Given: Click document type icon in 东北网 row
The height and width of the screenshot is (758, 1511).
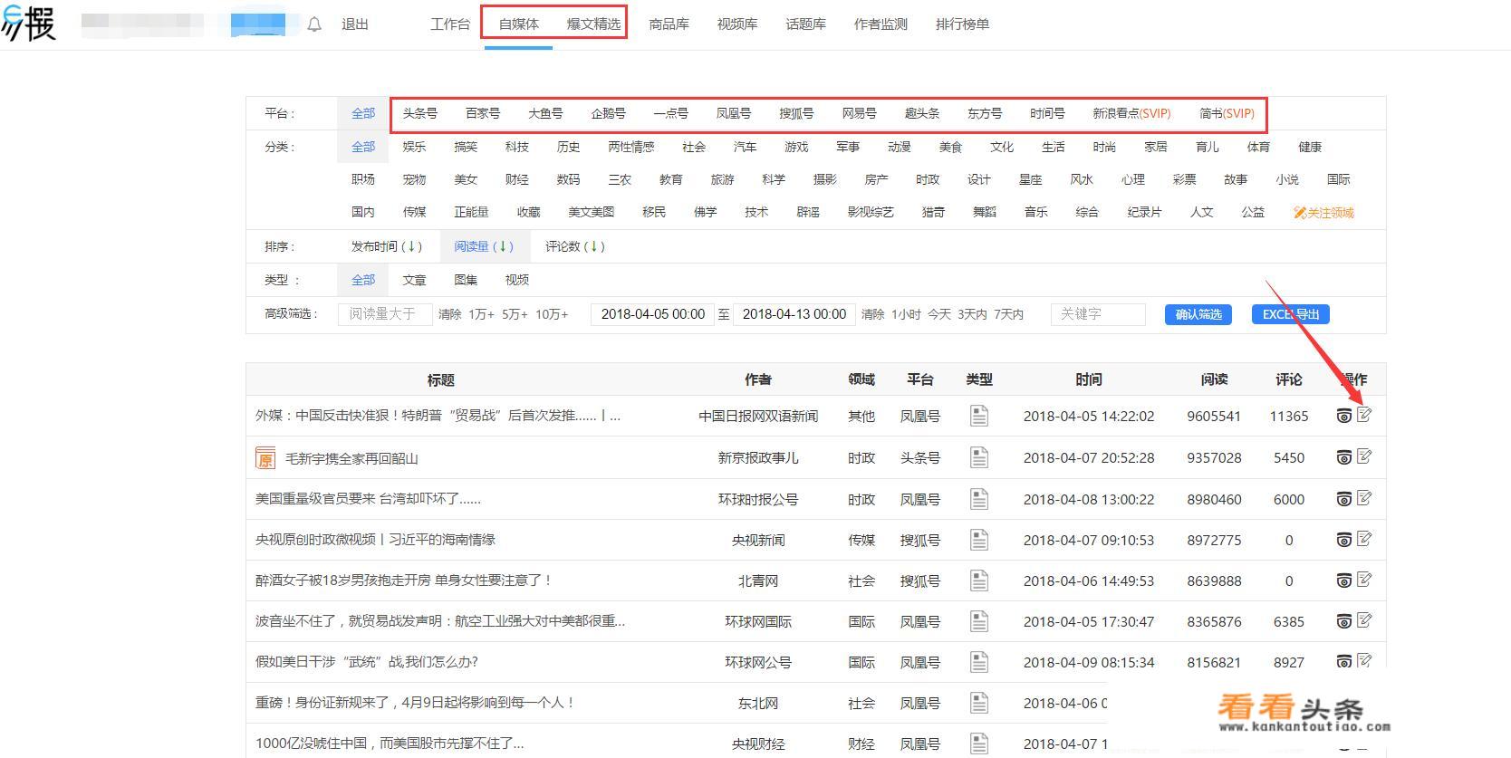Looking at the screenshot, I should (x=979, y=703).
